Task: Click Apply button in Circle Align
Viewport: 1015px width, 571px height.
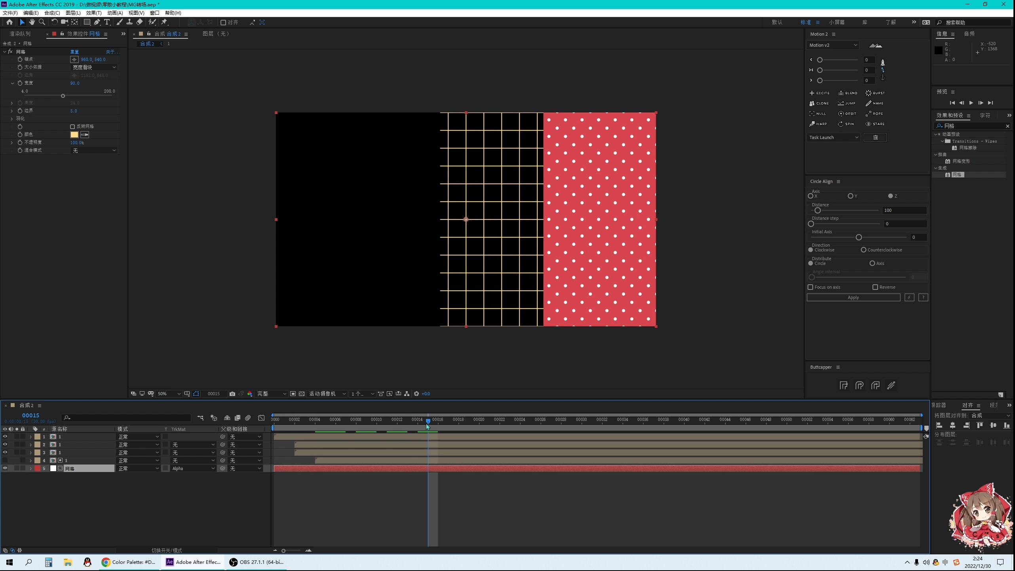Action: coord(853,297)
